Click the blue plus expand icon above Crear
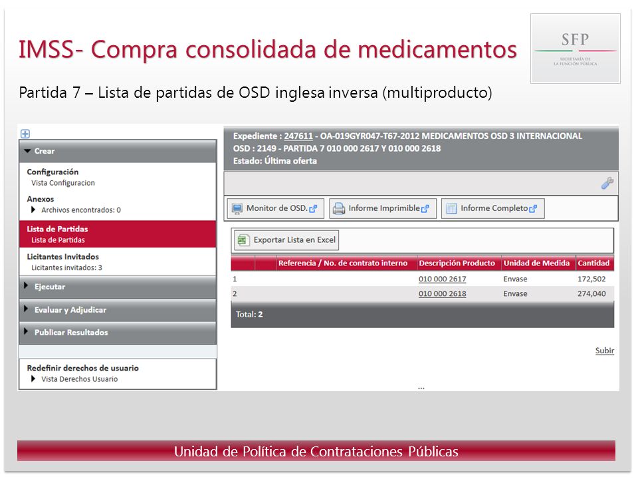Image resolution: width=638 pixels, height=479 pixels. (x=25, y=134)
